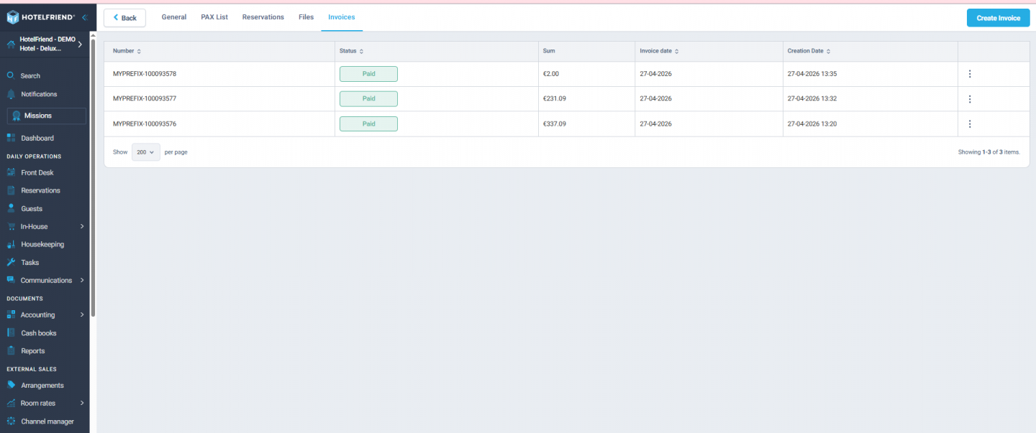Collapse the sidebar using the top chevron
Image resolution: width=1036 pixels, height=433 pixels.
tap(84, 17)
